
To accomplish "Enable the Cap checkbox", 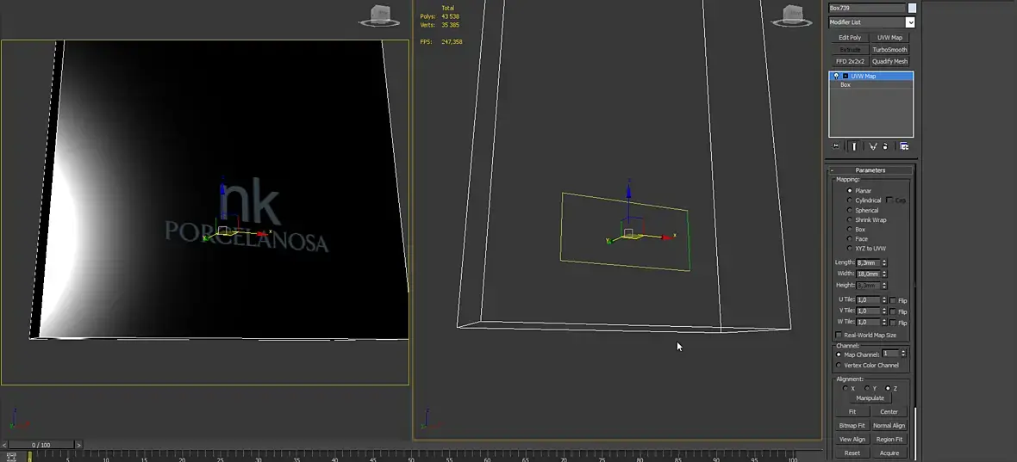I will tap(889, 200).
